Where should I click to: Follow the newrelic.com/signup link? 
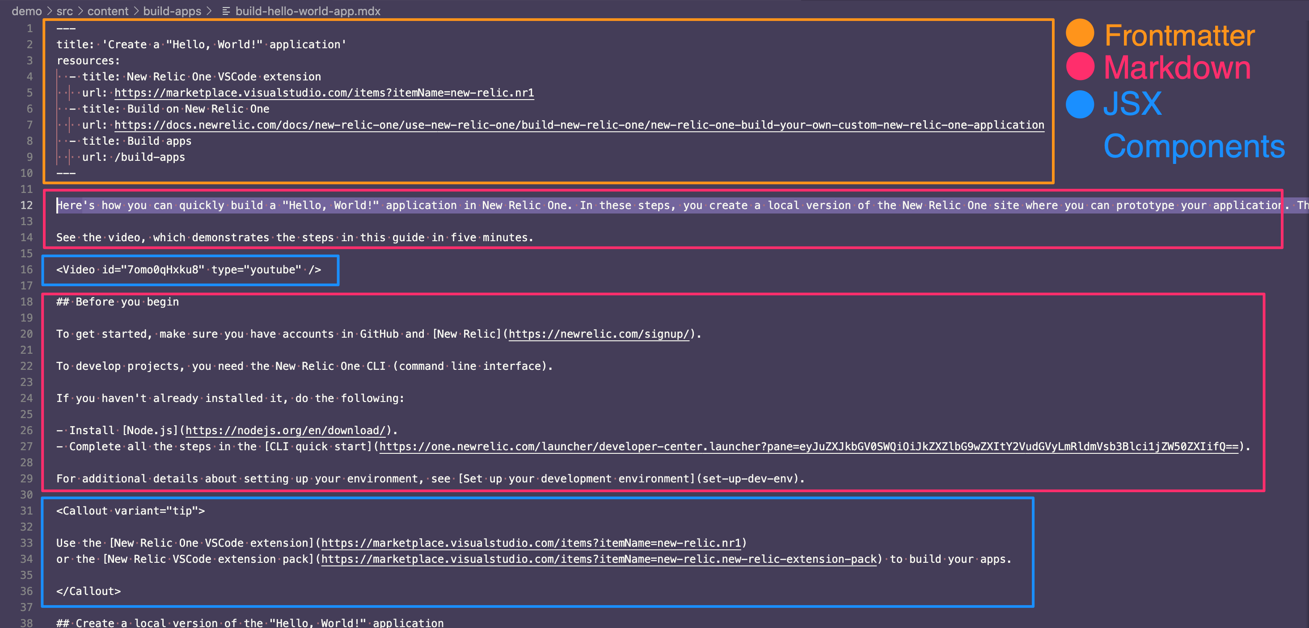[599, 334]
